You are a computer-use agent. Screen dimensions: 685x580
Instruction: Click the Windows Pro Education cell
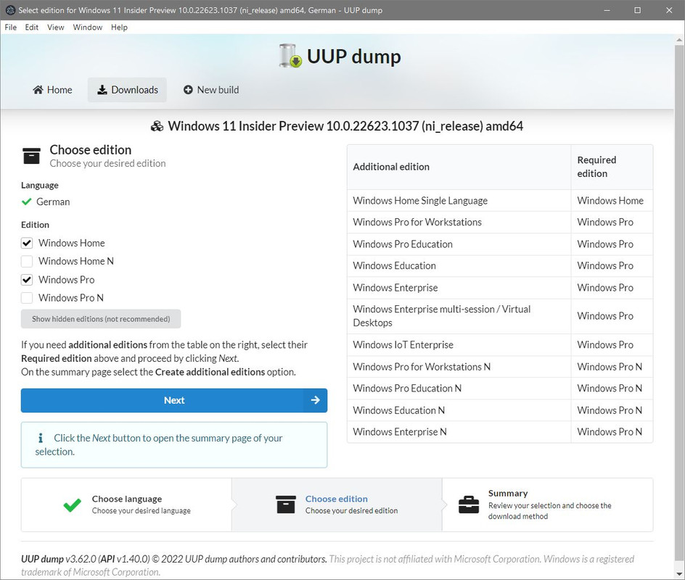click(x=459, y=244)
